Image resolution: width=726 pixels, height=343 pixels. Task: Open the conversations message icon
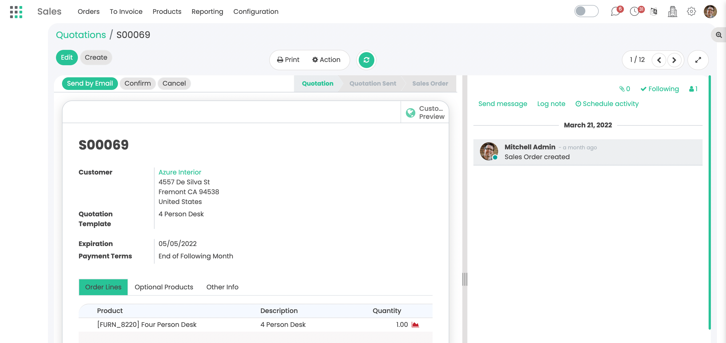(615, 12)
